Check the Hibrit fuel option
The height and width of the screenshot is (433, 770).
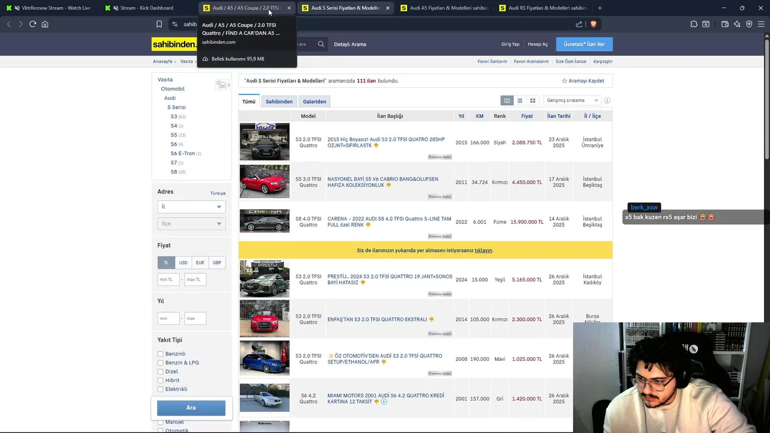click(x=160, y=381)
